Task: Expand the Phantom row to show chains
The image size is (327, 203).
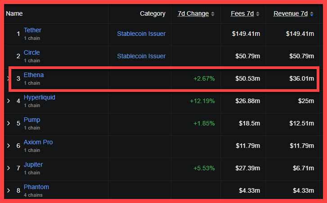Action: pyautogui.click(x=9, y=190)
